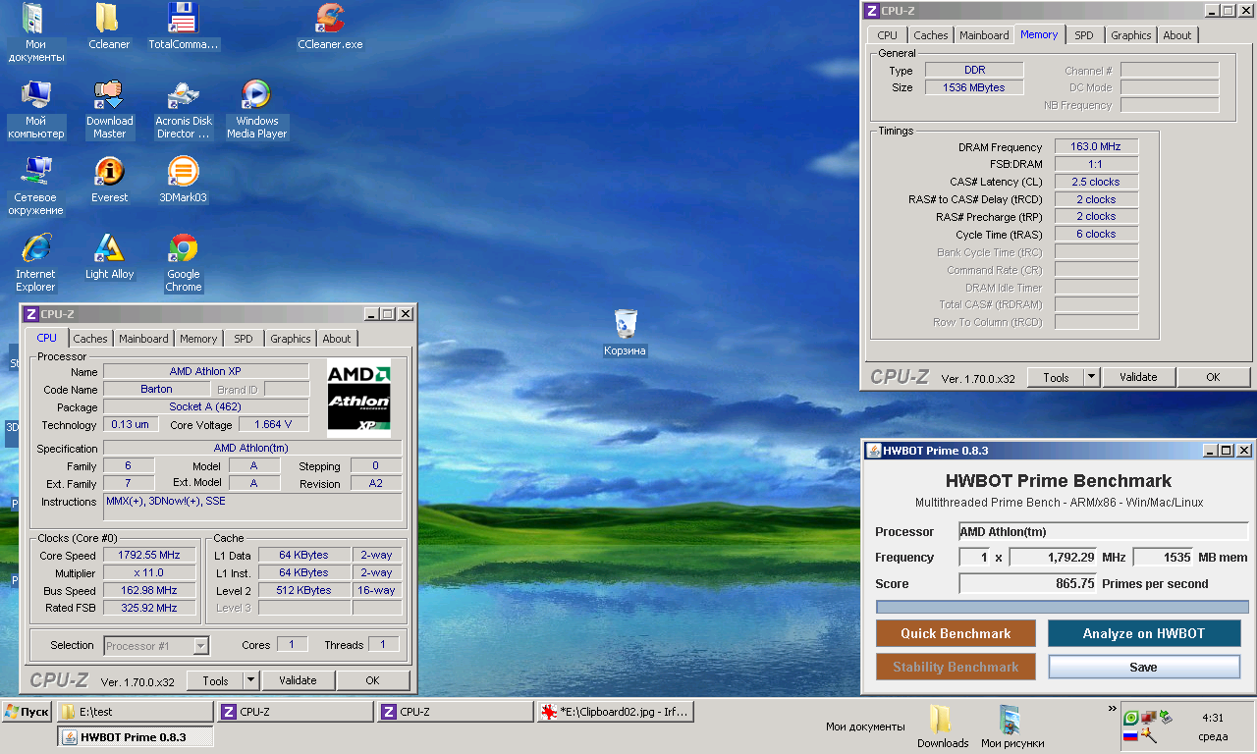Click Tools button in CPU-Z Memory window
Screen dimensions: 1257x754
pyautogui.click(x=1056, y=377)
